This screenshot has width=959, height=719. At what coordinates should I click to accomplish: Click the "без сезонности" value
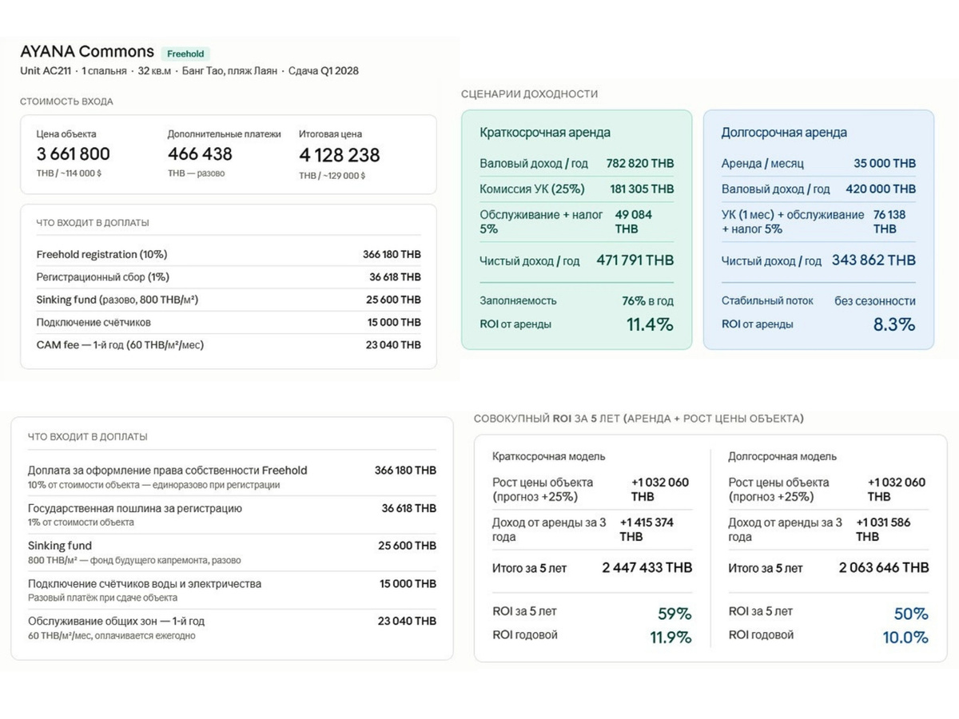(x=875, y=301)
